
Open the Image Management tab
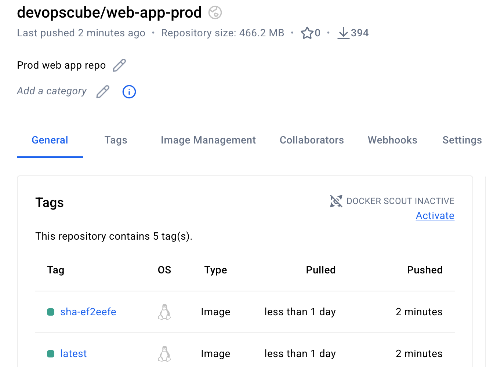(208, 140)
